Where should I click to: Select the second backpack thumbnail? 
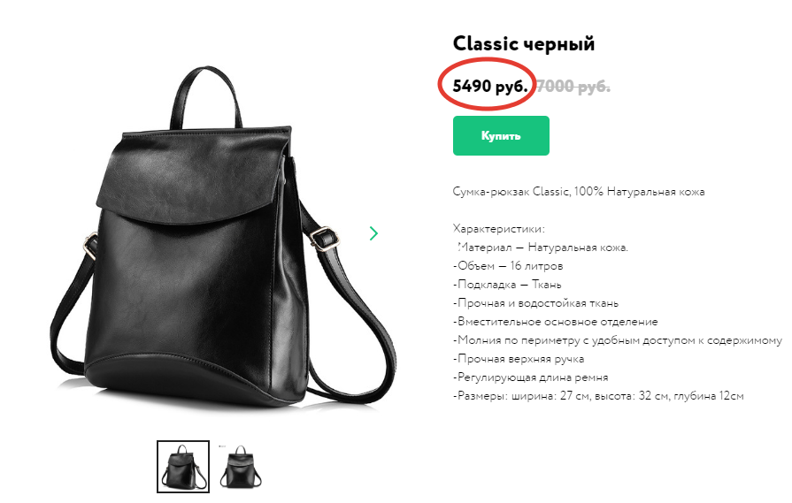pyautogui.click(x=241, y=467)
